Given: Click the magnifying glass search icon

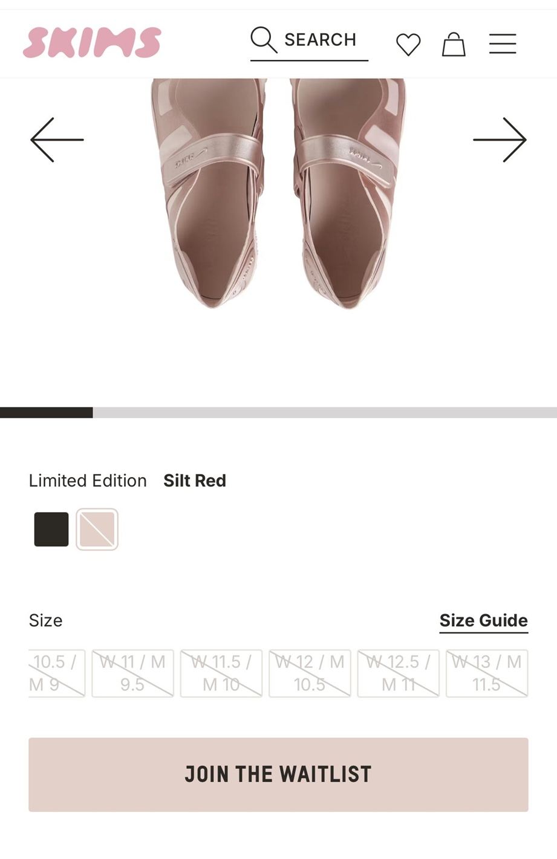Looking at the screenshot, I should click(x=264, y=40).
